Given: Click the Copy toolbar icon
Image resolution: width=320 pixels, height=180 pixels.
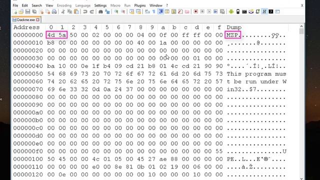Looking at the screenshot, I should 70,12.
